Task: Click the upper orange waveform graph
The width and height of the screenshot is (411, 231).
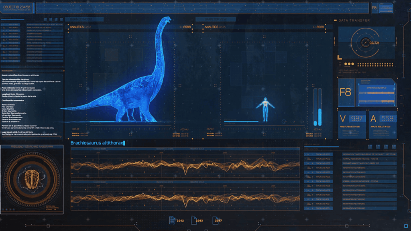Action: pos(185,164)
